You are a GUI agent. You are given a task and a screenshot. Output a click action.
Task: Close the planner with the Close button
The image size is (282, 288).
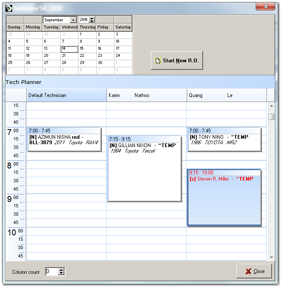[x=254, y=271]
